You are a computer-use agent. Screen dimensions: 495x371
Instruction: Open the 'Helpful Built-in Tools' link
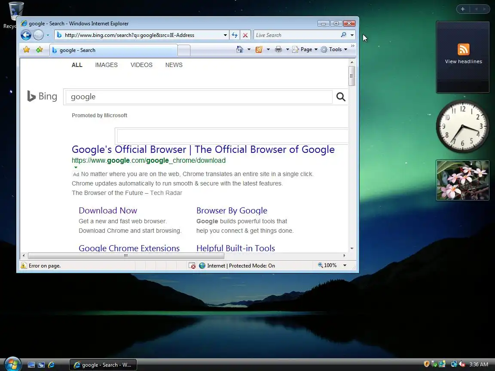click(x=235, y=248)
